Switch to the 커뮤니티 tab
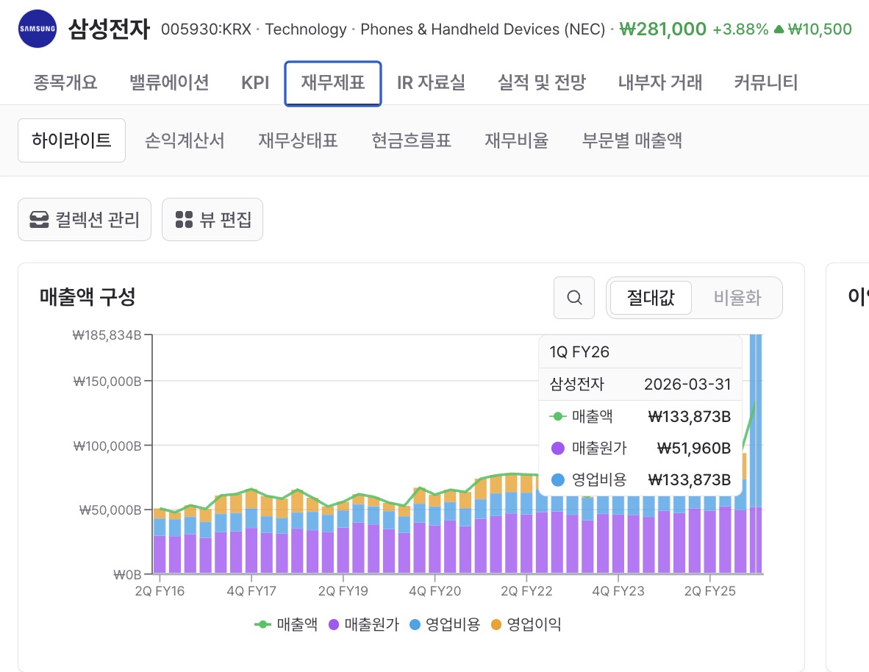This screenshot has height=672, width=869. pos(766,82)
